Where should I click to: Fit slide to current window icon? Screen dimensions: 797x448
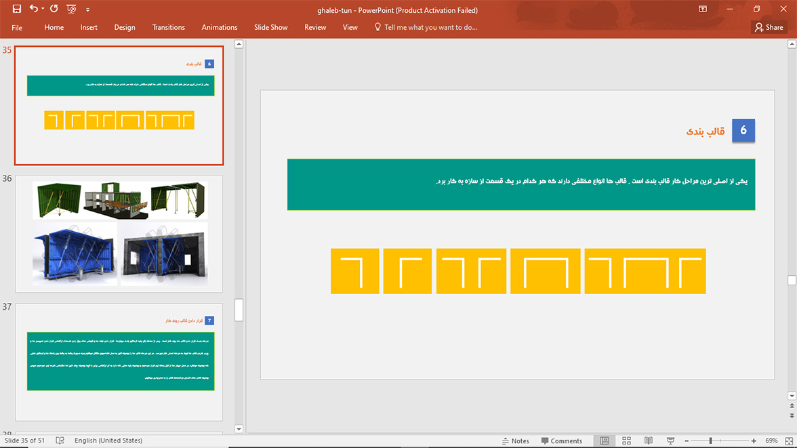[789, 441]
